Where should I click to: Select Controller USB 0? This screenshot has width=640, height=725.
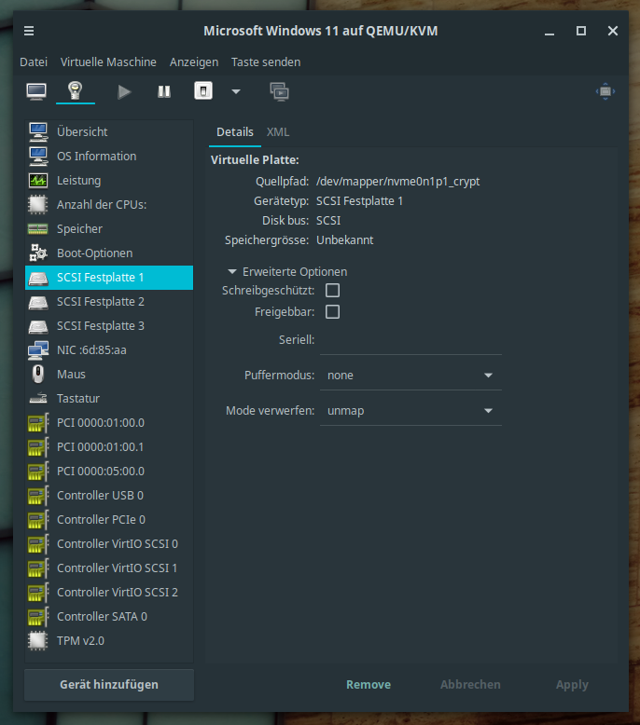109,495
